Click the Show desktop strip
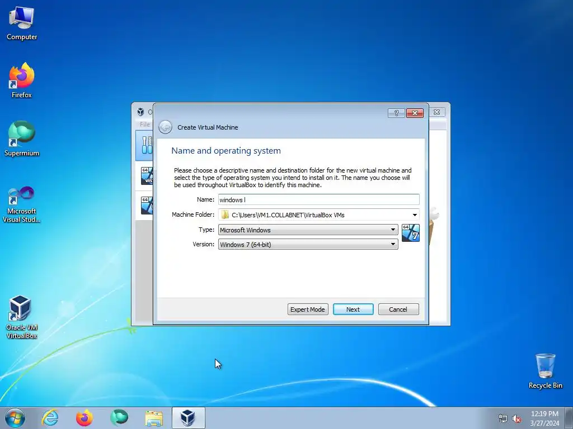 coord(569,418)
